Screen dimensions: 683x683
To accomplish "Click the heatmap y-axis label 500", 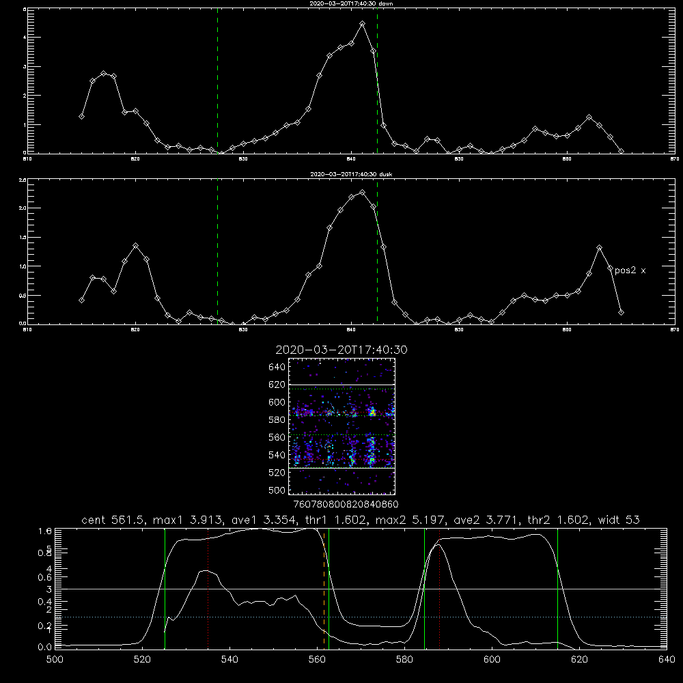I will pyautogui.click(x=277, y=490).
